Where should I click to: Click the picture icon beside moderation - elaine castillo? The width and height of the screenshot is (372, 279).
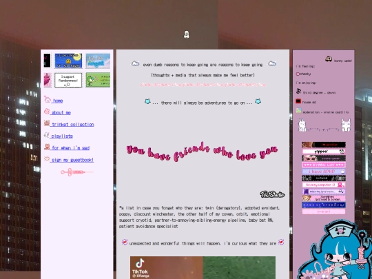click(298, 110)
